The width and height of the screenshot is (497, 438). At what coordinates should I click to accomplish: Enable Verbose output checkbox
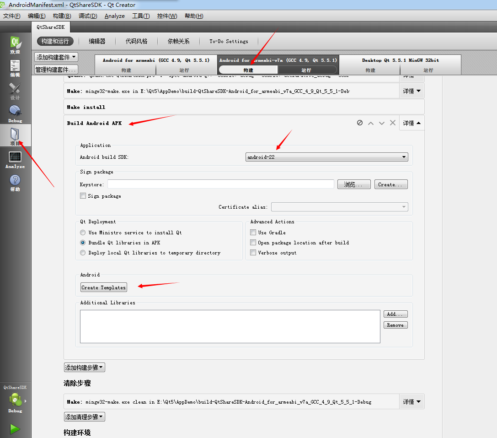tap(253, 253)
